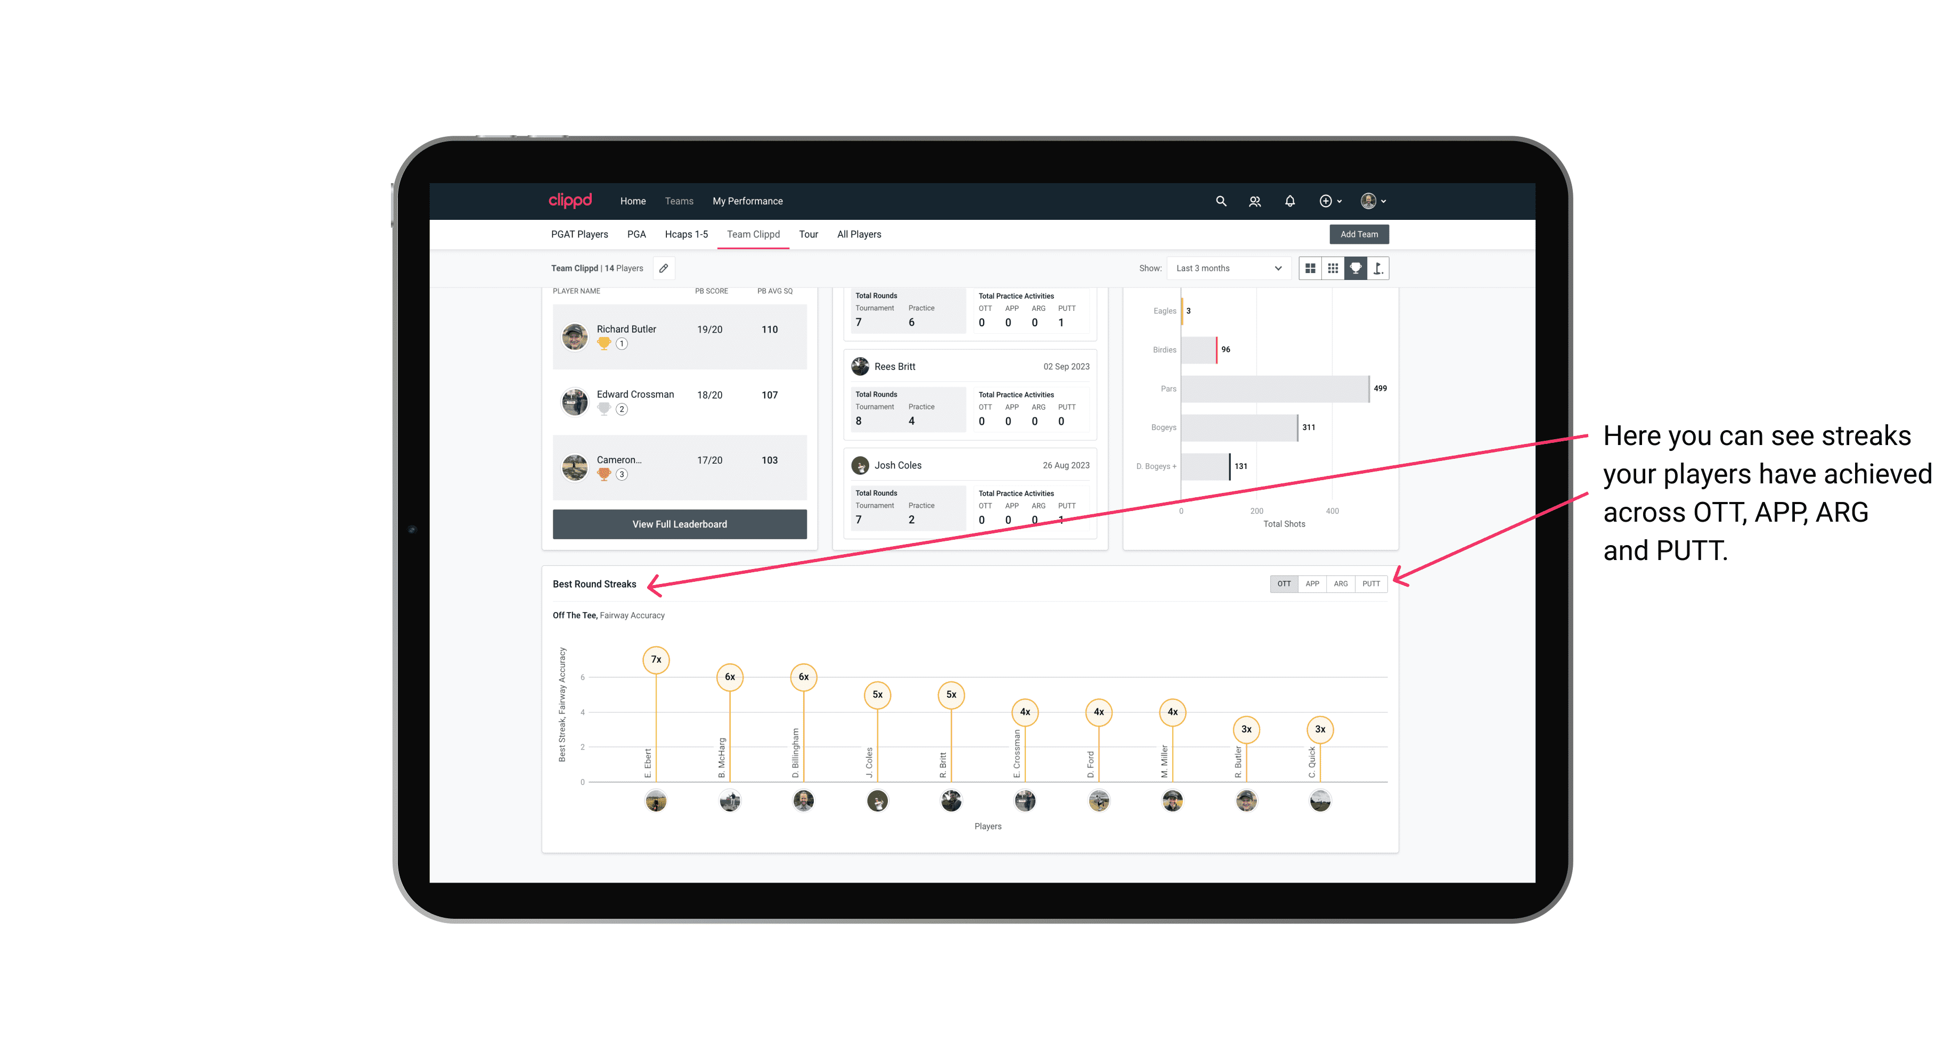
Task: Select the list view layout icon
Action: tap(1310, 269)
